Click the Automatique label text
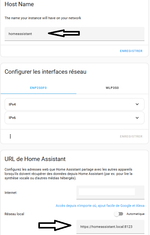This screenshot has height=235, width=150. click(x=135, y=214)
